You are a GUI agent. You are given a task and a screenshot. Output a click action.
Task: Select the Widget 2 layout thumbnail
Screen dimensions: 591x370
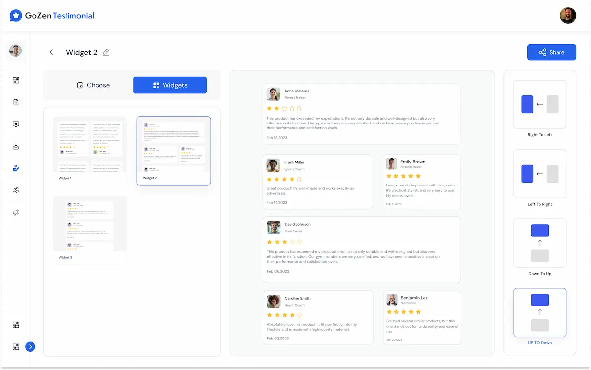(174, 151)
